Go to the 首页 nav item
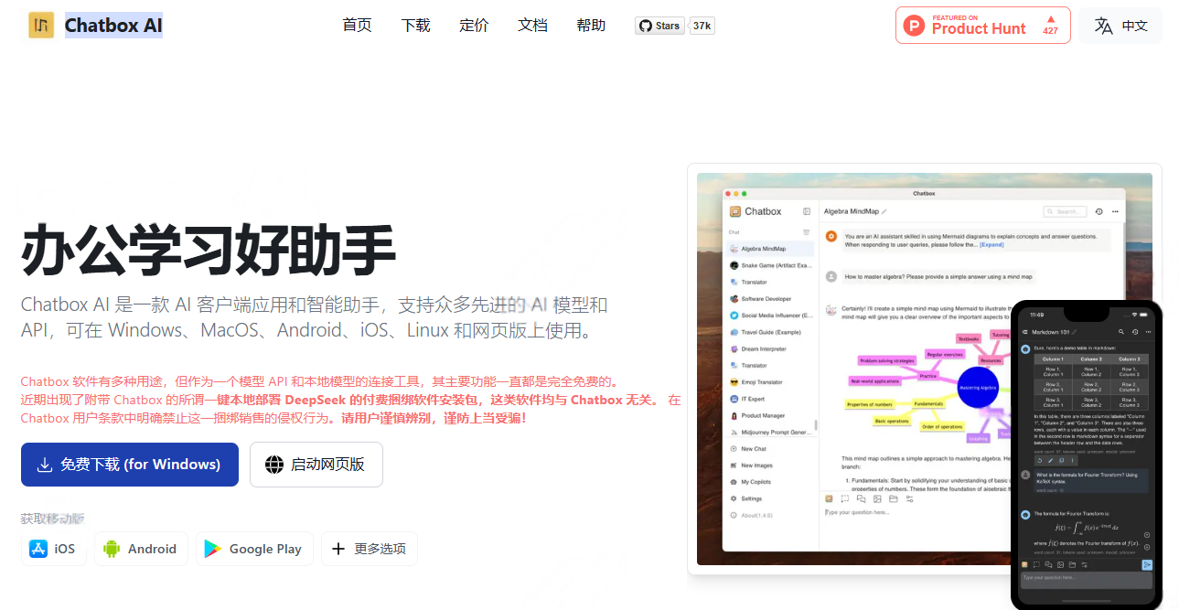 [357, 25]
